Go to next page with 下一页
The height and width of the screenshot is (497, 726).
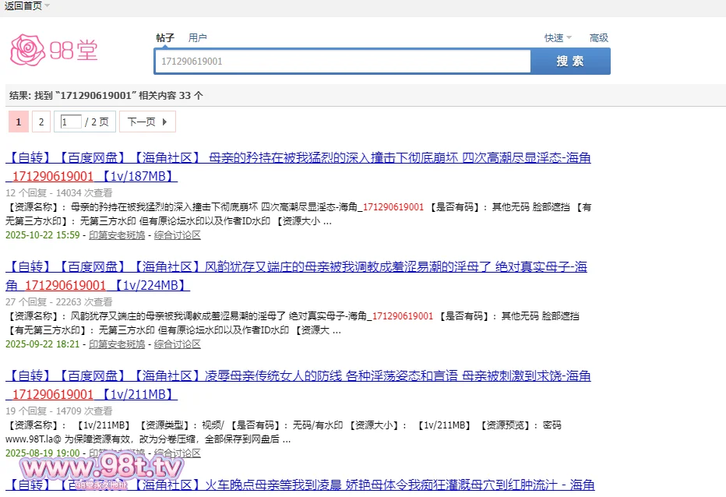point(142,122)
